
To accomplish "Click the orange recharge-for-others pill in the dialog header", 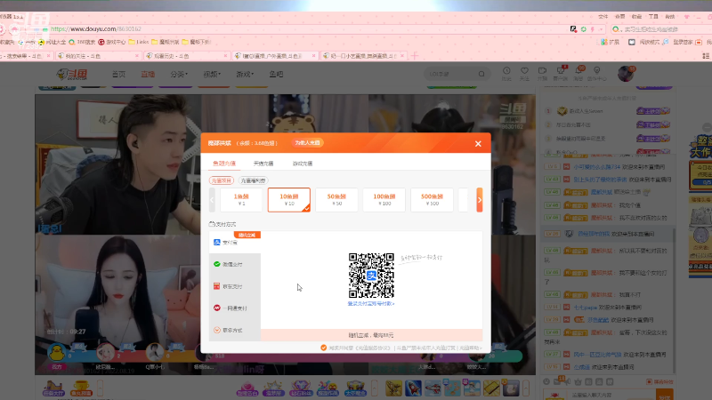I will pyautogui.click(x=307, y=143).
